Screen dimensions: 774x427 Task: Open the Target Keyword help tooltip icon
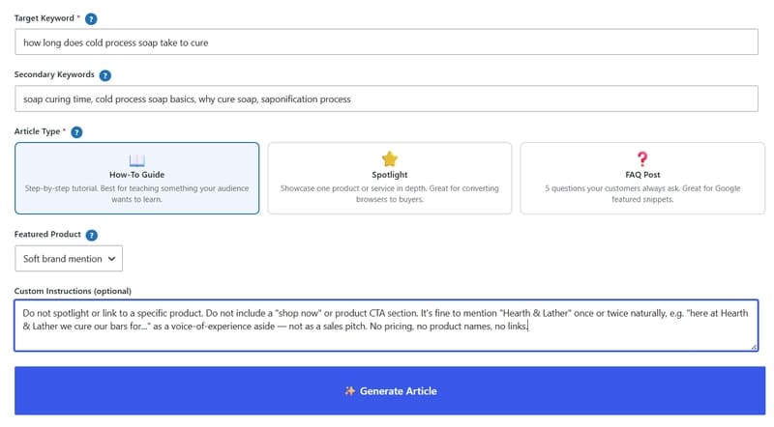tap(91, 18)
